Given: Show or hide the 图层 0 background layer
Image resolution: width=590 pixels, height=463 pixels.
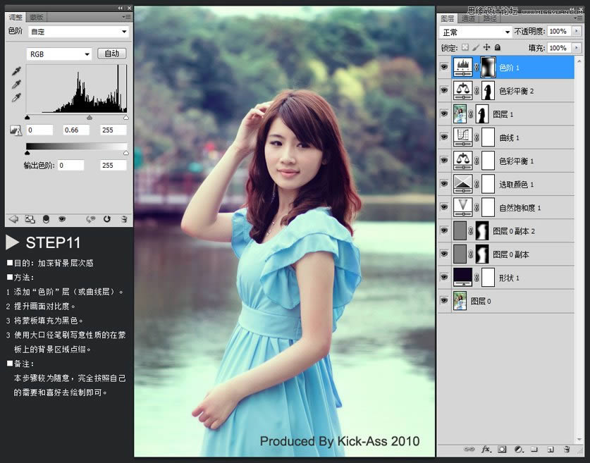Looking at the screenshot, I should point(444,300).
